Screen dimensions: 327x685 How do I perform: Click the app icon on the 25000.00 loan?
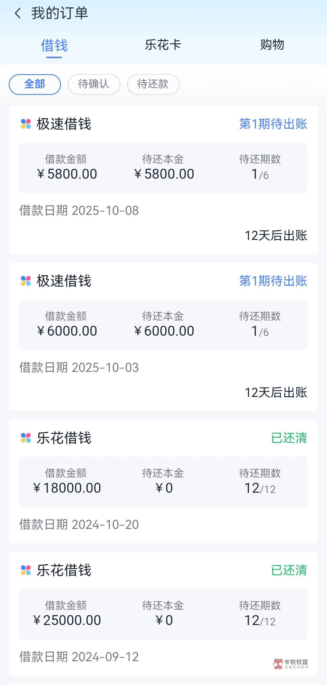26,570
